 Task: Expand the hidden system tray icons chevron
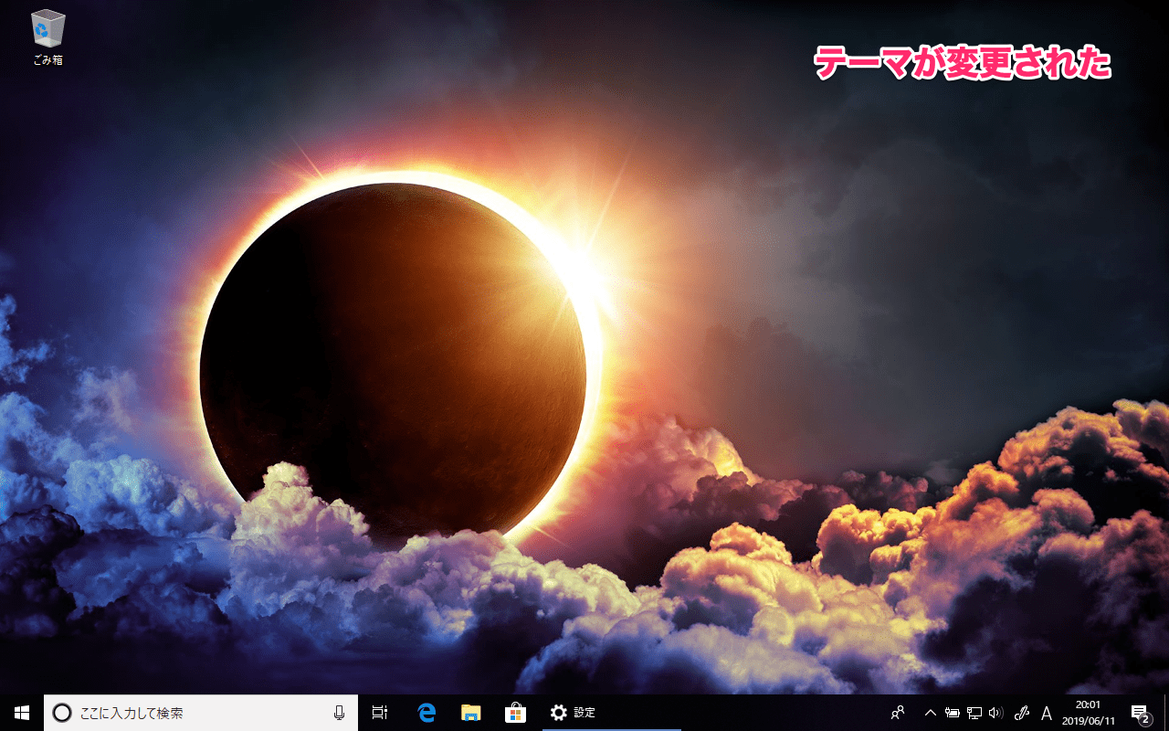(x=931, y=712)
